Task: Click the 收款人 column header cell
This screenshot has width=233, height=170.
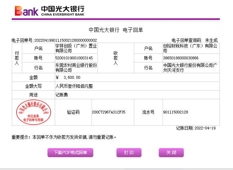Action: pyautogui.click(x=116, y=58)
